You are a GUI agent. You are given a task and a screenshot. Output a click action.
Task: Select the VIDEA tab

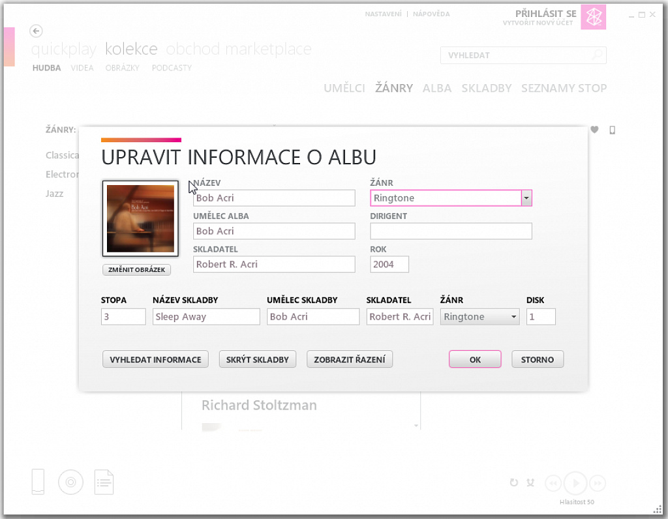(x=82, y=68)
